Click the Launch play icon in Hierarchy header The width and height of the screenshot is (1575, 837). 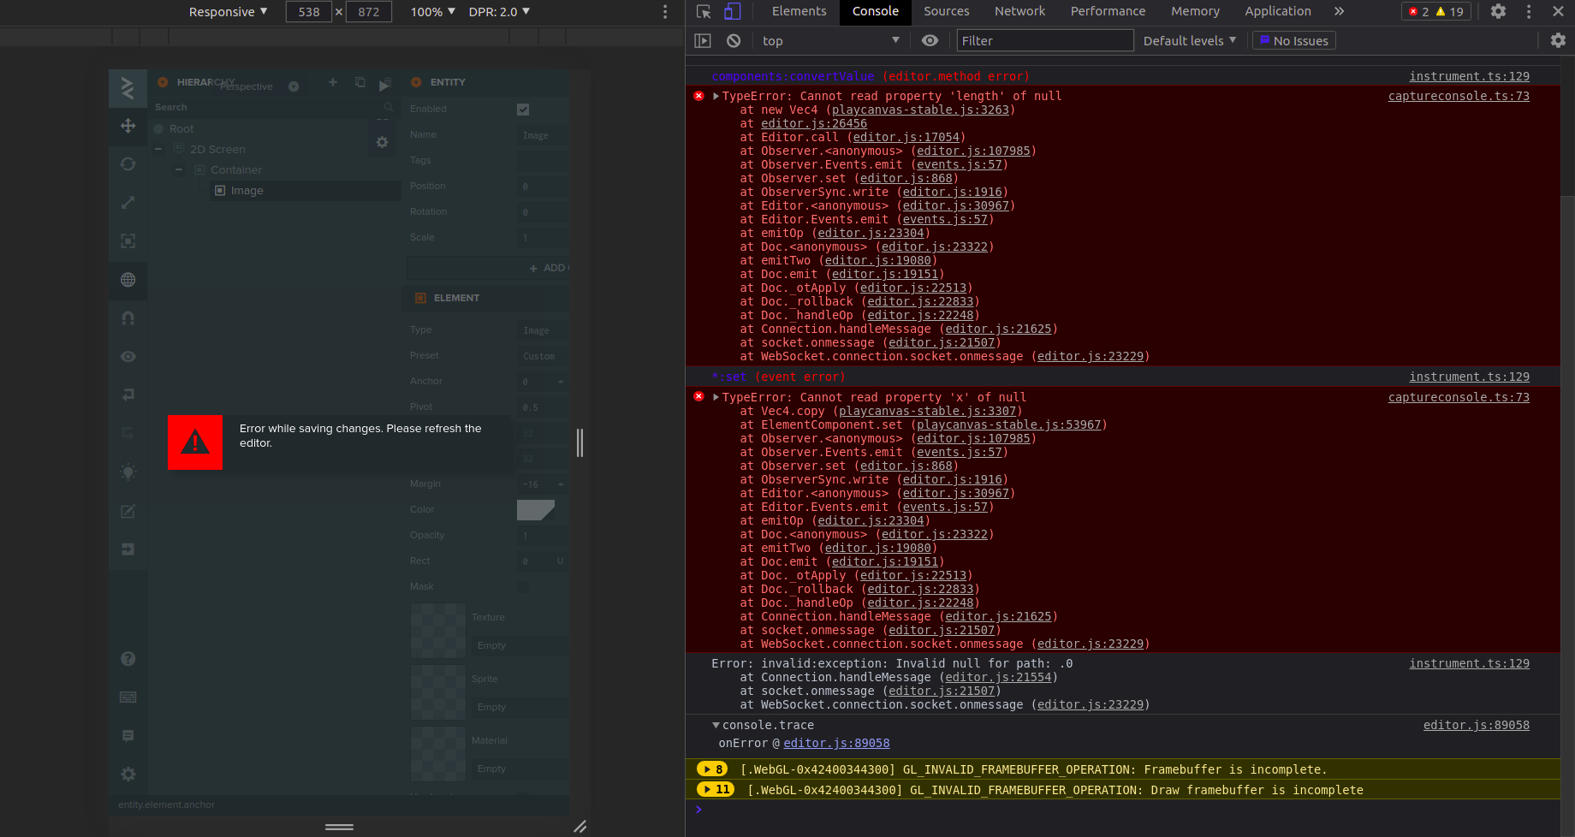coord(384,84)
